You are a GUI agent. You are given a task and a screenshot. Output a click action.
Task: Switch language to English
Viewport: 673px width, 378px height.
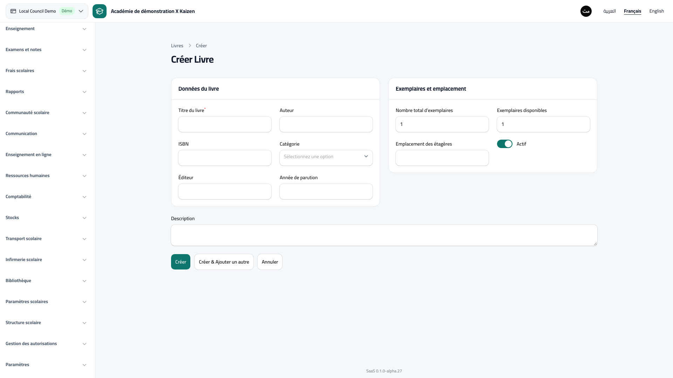(x=657, y=11)
